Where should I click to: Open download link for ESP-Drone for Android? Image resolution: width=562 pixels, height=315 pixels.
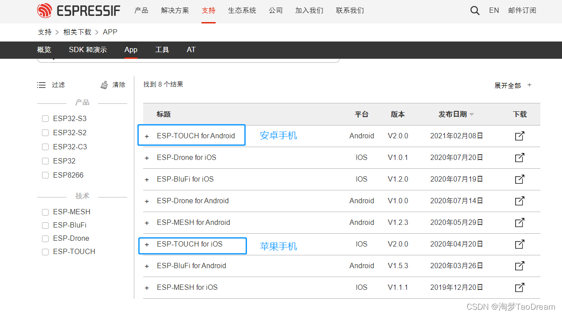[x=520, y=201]
